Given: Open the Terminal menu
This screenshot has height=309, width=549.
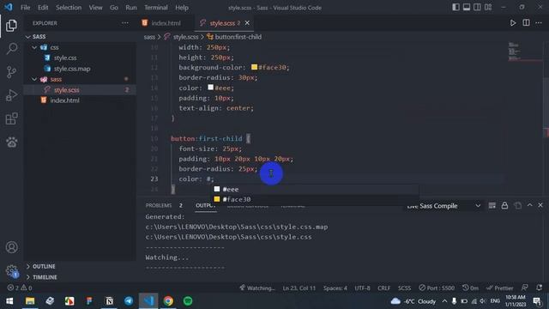Looking at the screenshot, I should (x=156, y=8).
